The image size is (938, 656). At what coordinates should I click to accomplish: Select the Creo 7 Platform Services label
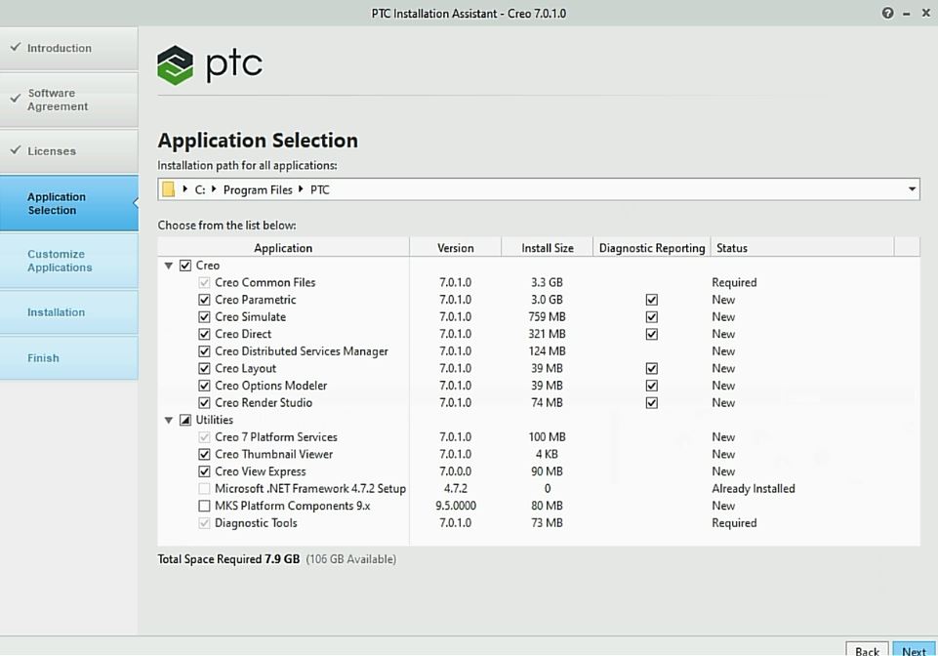tap(276, 437)
